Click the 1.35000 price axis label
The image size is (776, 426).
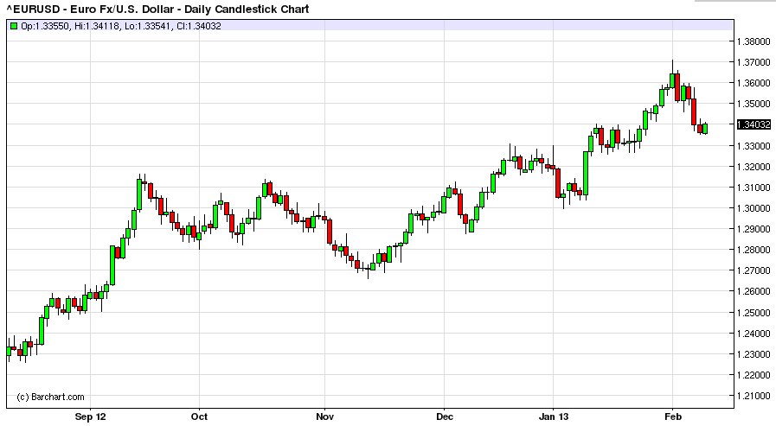point(754,104)
